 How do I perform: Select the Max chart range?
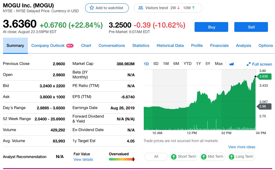(219, 64)
